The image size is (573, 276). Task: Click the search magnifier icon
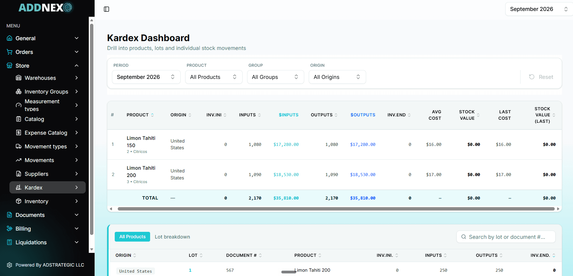463,237
